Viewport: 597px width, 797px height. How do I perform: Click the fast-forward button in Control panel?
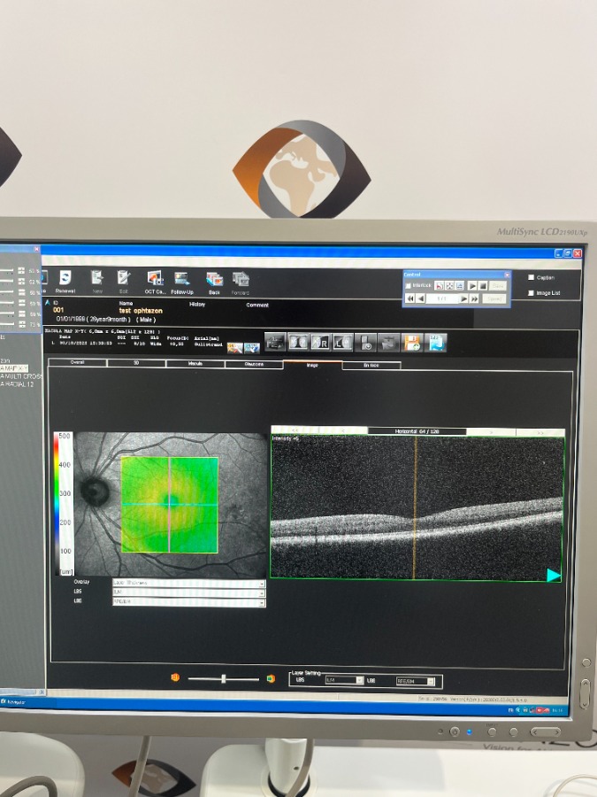475,299
